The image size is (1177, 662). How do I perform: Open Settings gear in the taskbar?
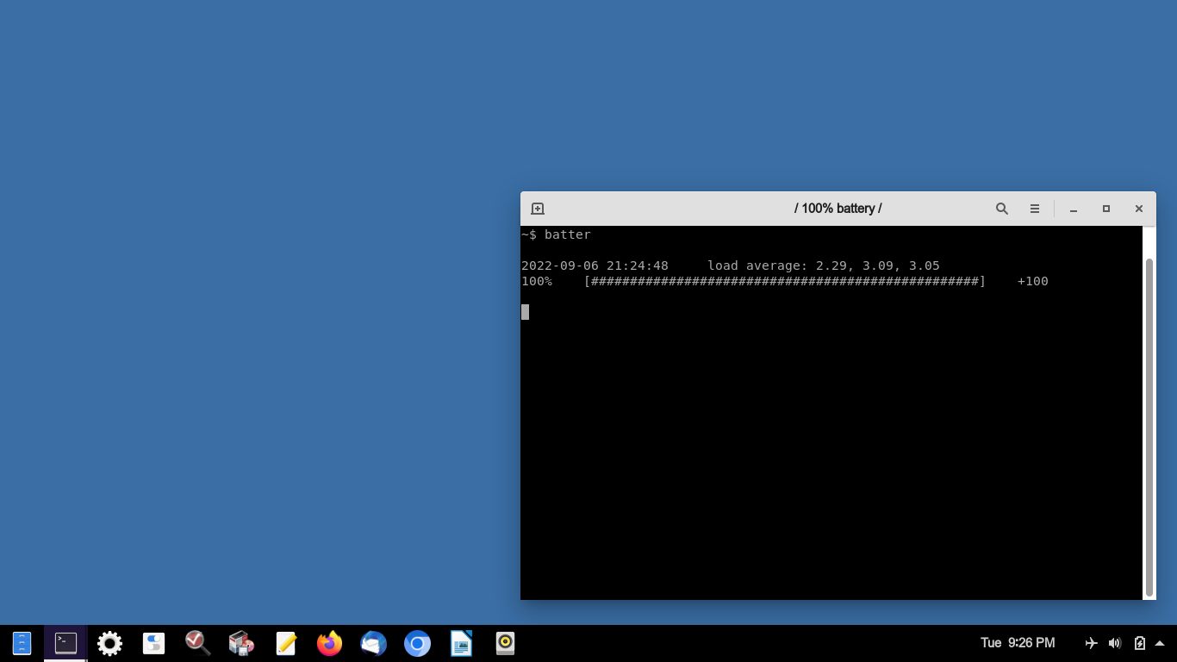(x=109, y=643)
